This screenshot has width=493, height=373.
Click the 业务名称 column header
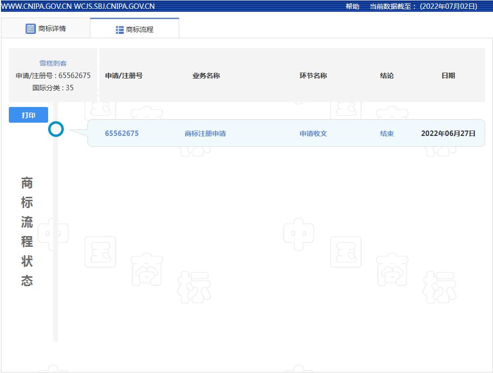pos(206,76)
